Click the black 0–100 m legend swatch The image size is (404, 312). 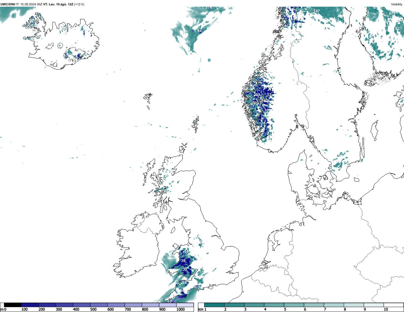click(13, 305)
